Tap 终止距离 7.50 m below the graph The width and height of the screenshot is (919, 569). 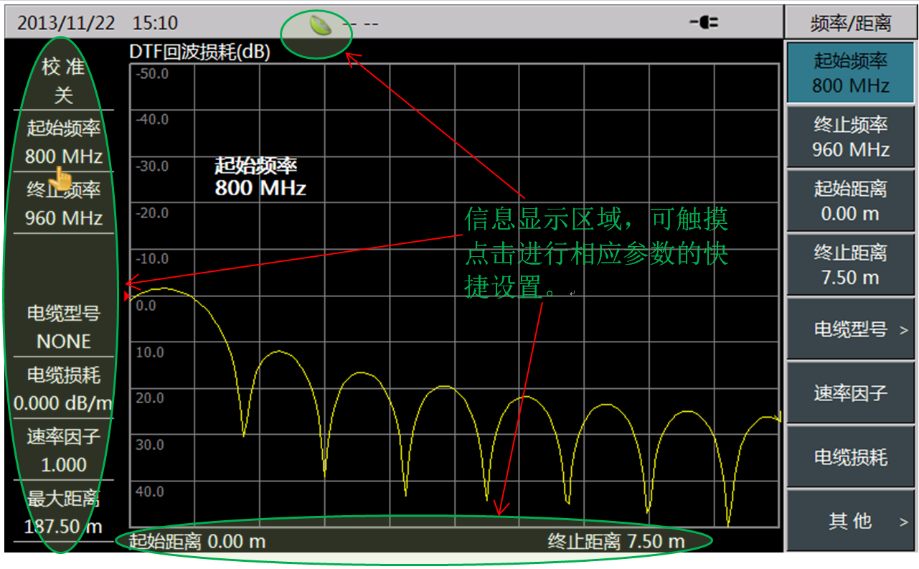tap(616, 541)
